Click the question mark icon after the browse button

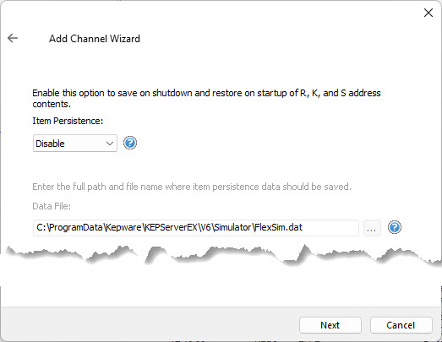[395, 227]
